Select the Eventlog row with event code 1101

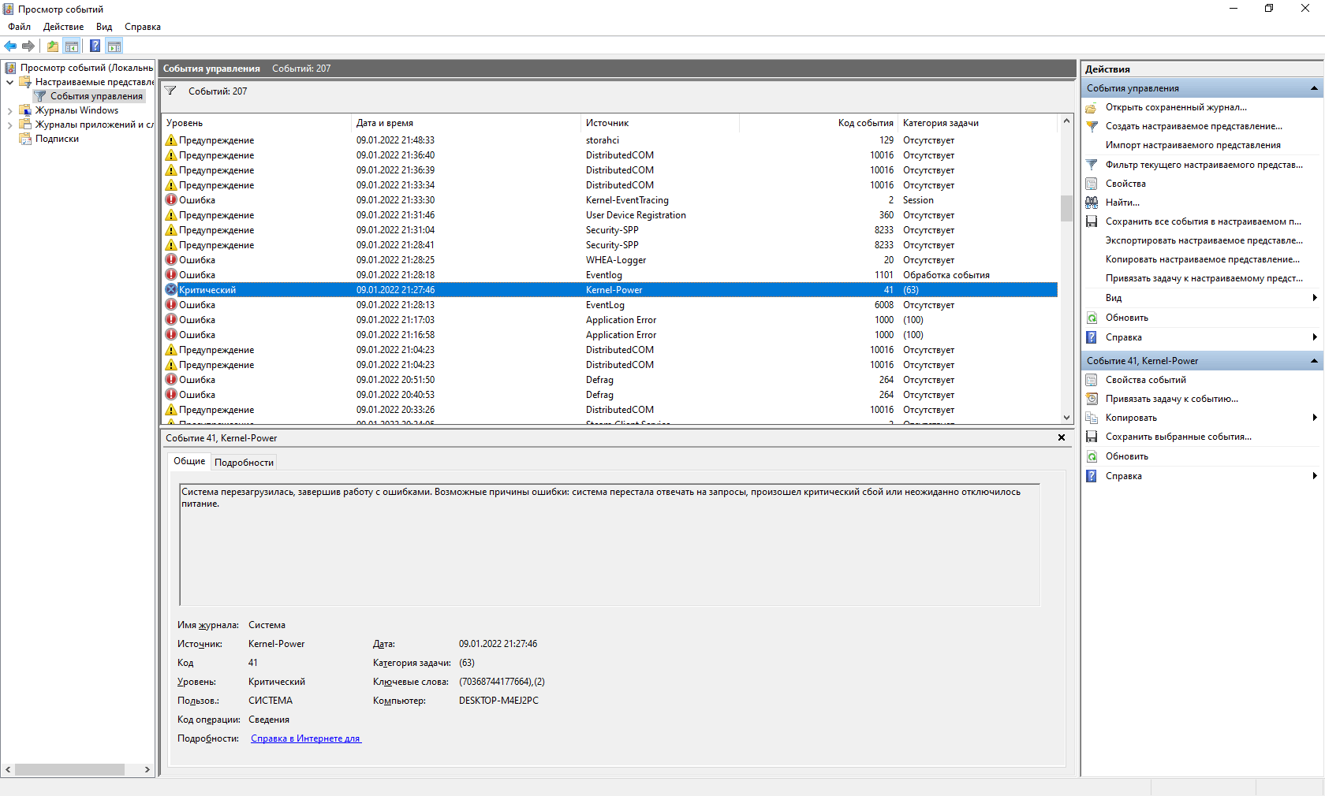[x=610, y=275]
